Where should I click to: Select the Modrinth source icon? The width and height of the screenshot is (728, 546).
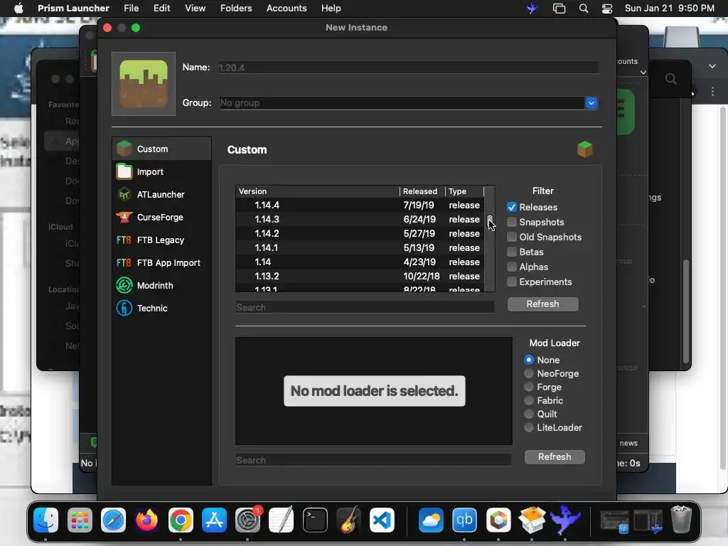point(124,285)
